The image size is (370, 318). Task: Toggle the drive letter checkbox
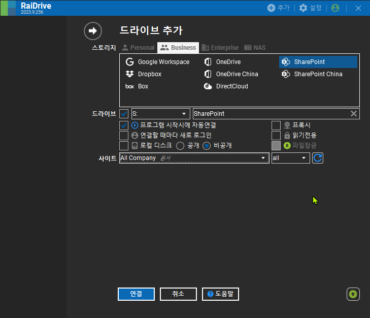pyautogui.click(x=124, y=114)
